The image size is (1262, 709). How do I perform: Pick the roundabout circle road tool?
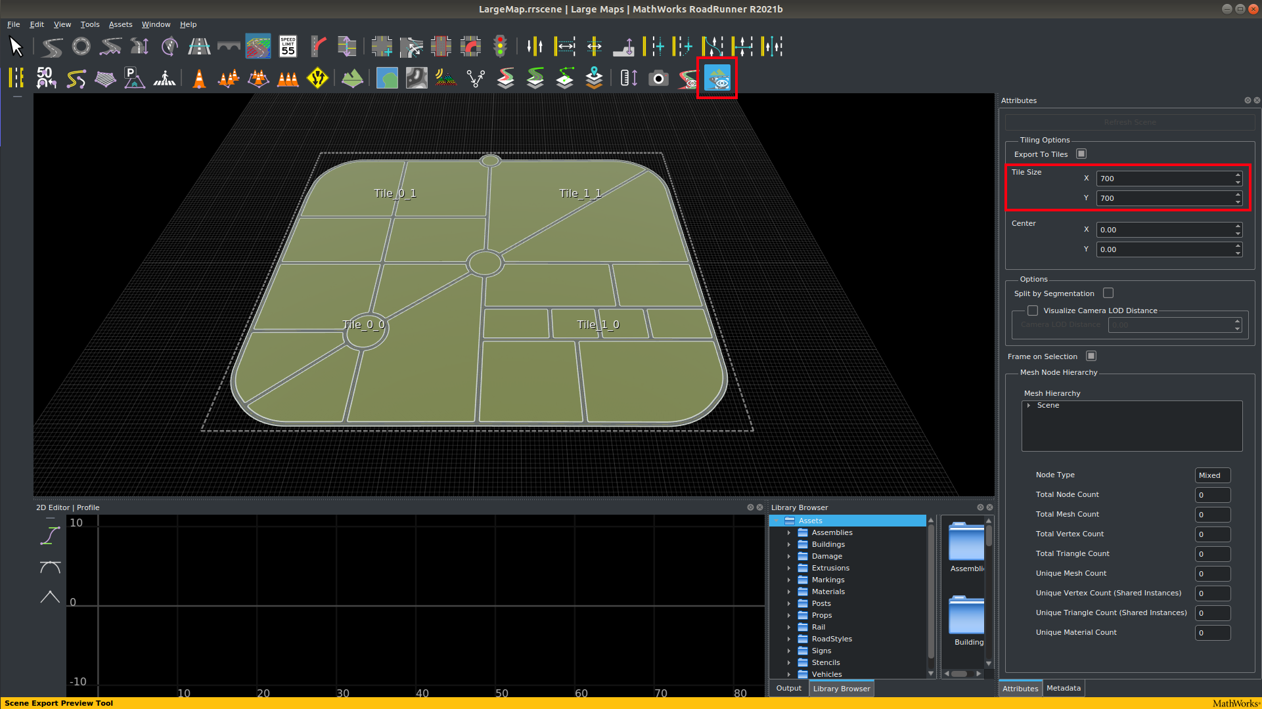[x=81, y=47]
